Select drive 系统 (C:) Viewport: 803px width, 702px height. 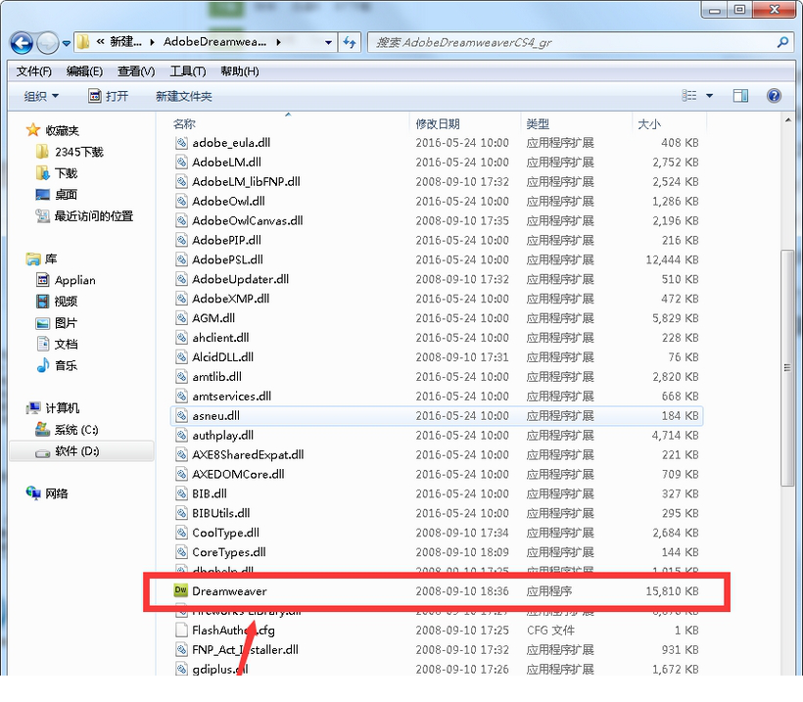75,430
